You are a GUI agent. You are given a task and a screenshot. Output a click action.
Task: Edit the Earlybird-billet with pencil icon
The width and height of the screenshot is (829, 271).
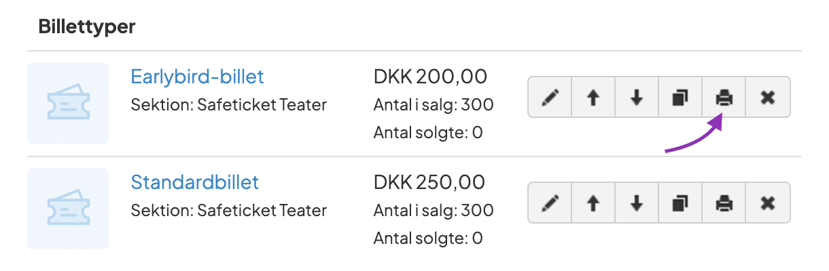[549, 98]
